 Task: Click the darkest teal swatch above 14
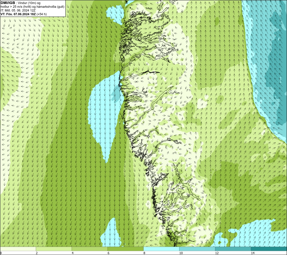tap(269, 249)
